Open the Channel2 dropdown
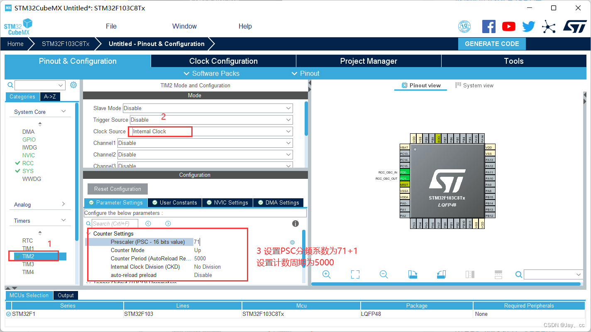 click(205, 154)
